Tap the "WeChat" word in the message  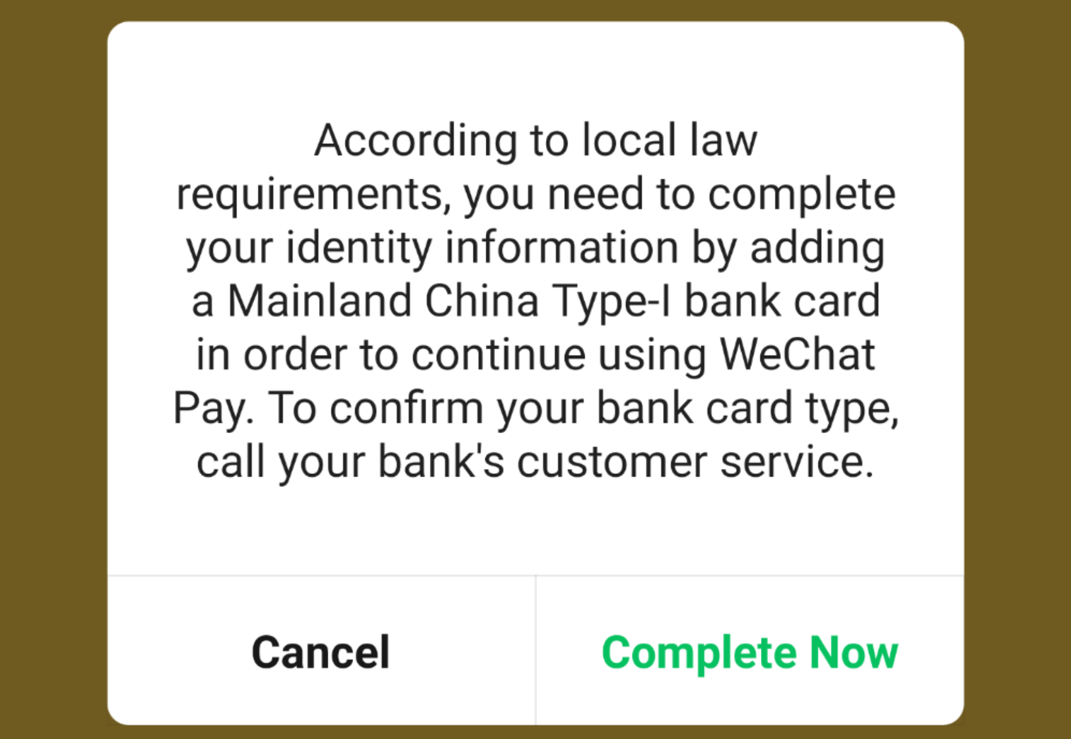797,354
